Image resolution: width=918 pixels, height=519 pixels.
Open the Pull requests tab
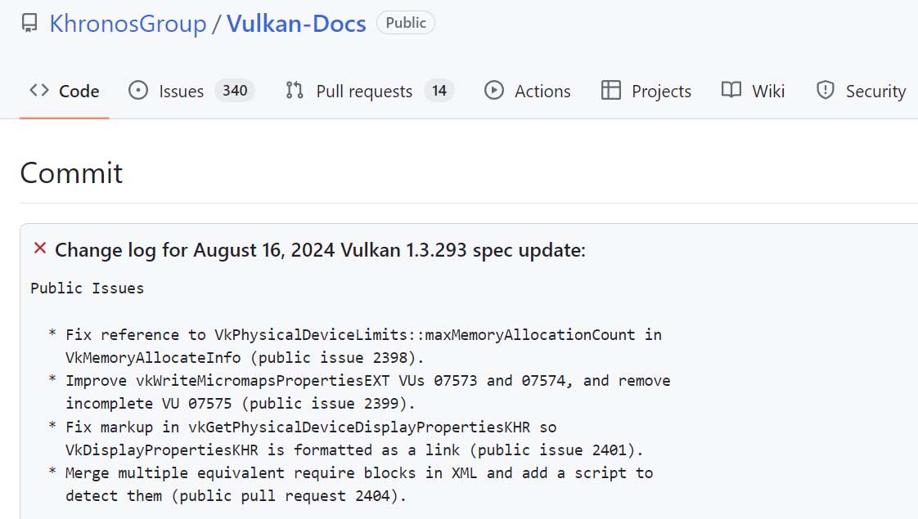(364, 91)
